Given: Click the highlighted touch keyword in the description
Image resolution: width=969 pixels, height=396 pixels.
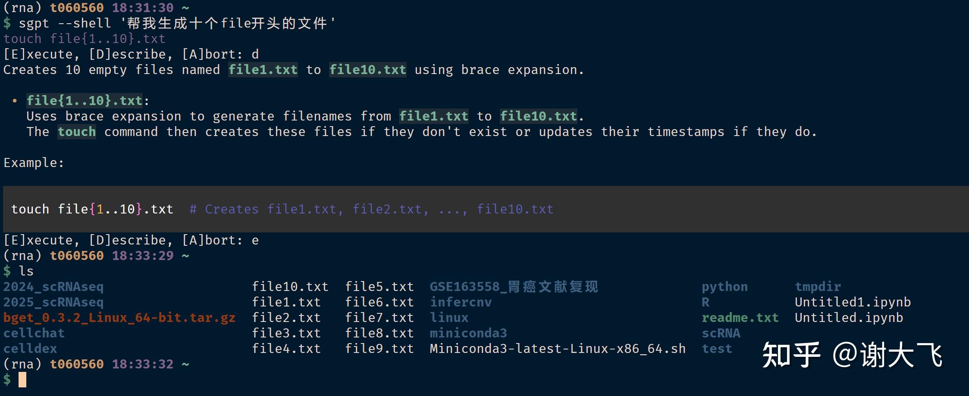Looking at the screenshot, I should 77,132.
